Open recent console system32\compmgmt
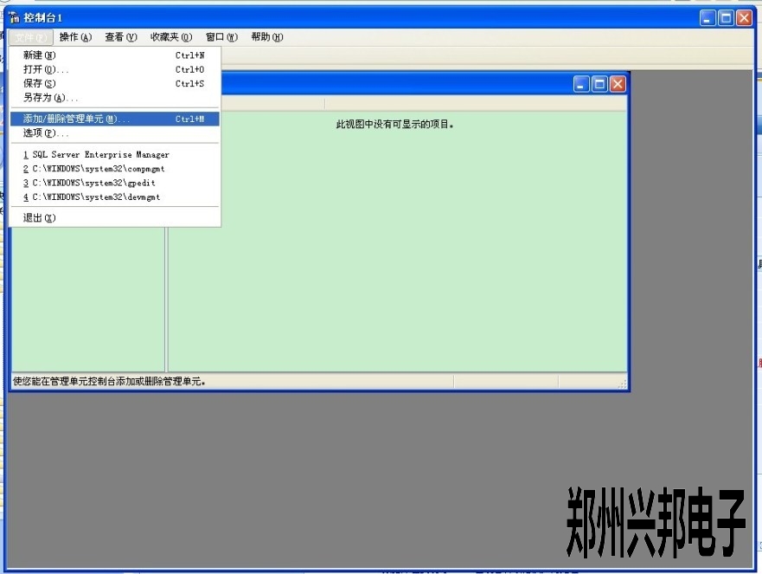The width and height of the screenshot is (762, 574). tap(93, 169)
